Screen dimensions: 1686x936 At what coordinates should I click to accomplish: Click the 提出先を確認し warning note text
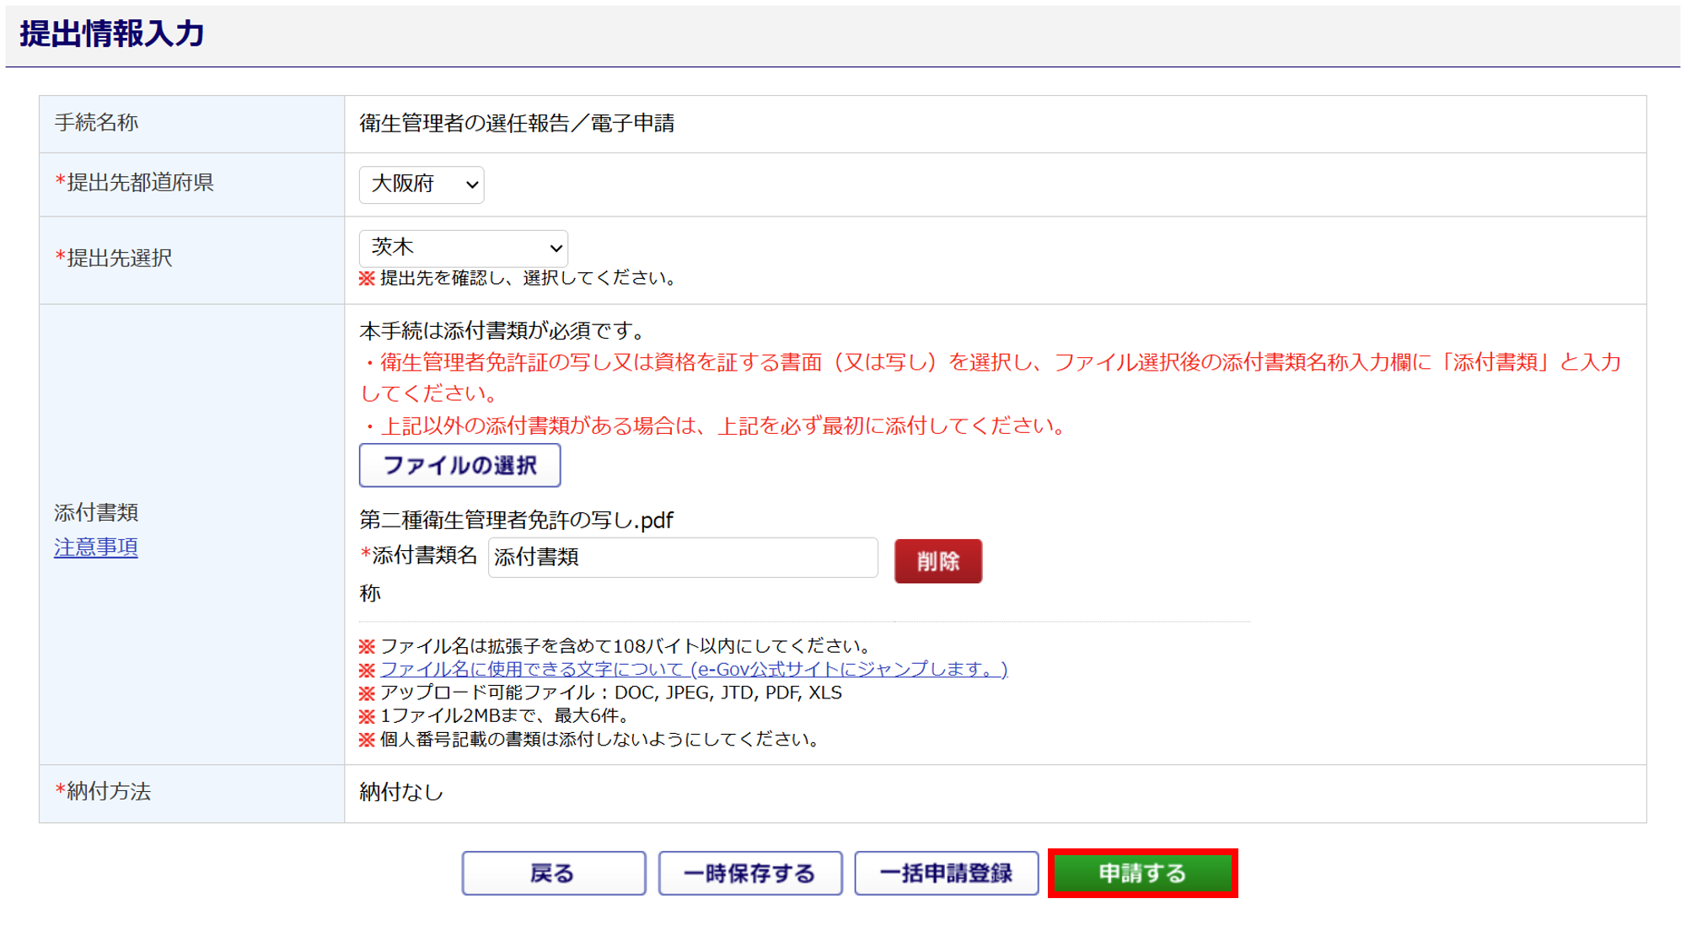pyautogui.click(x=527, y=278)
